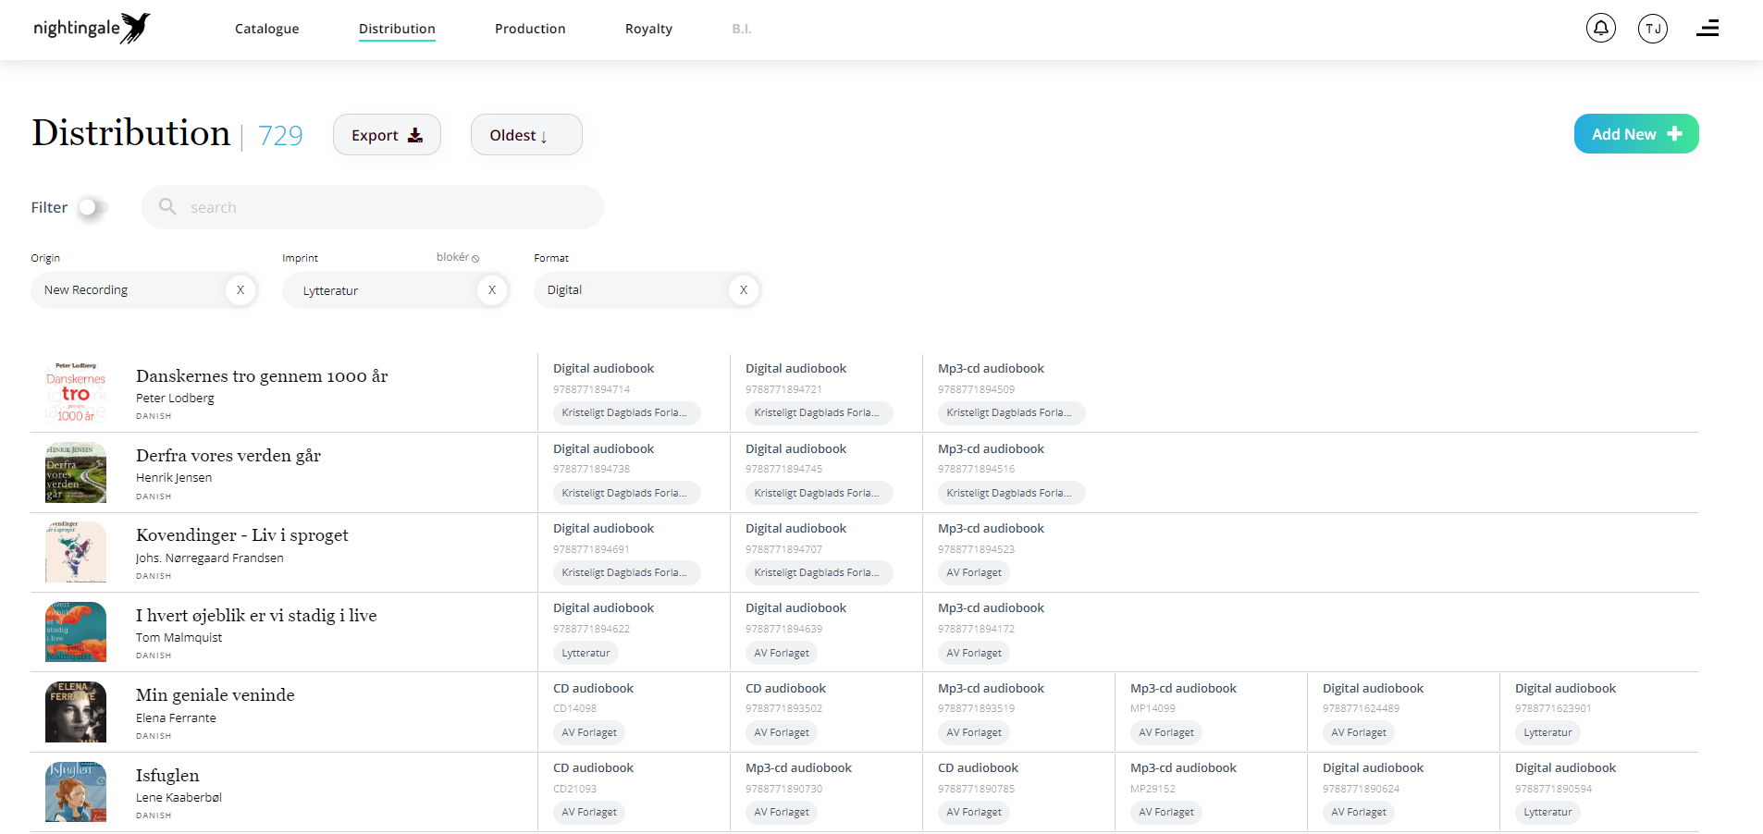The height and width of the screenshot is (834, 1763).
Task: Open Kovendinger - Liv i sproget title
Action: pyautogui.click(x=242, y=534)
